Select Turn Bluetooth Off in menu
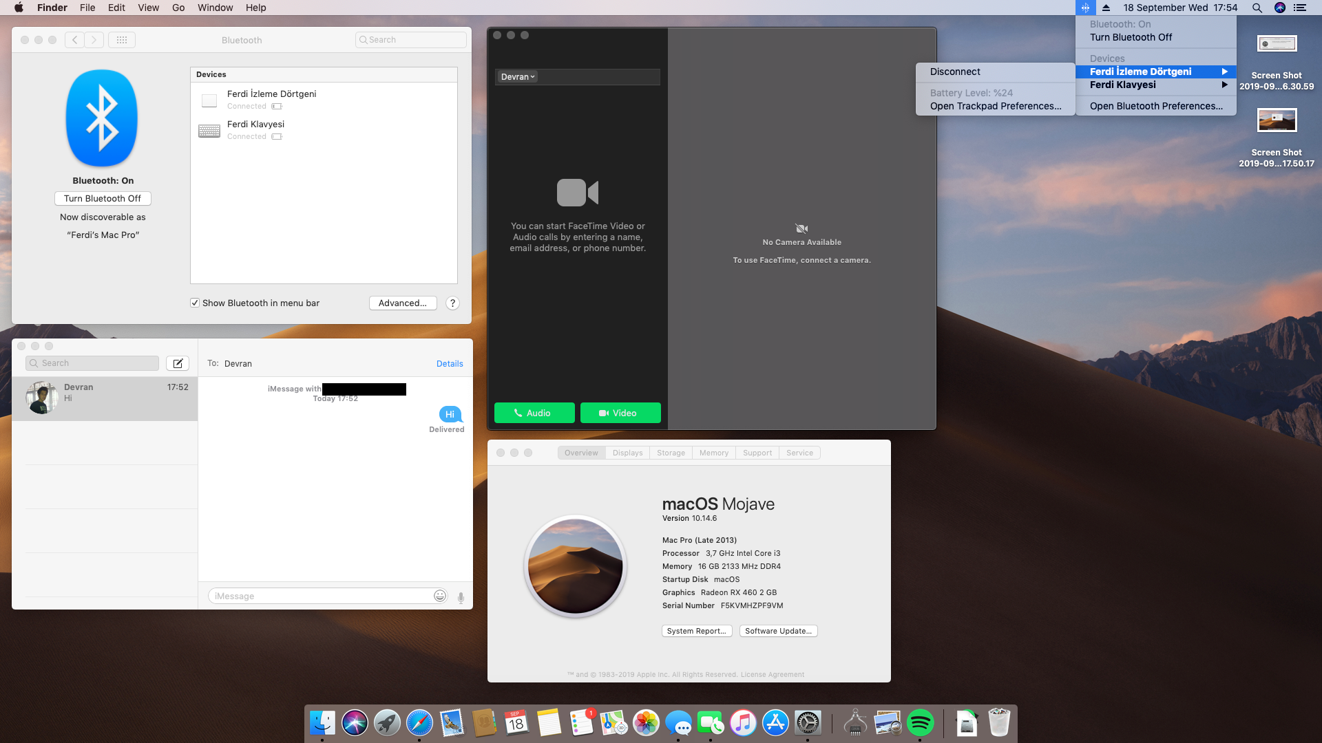This screenshot has height=743, width=1322. click(x=1156, y=37)
